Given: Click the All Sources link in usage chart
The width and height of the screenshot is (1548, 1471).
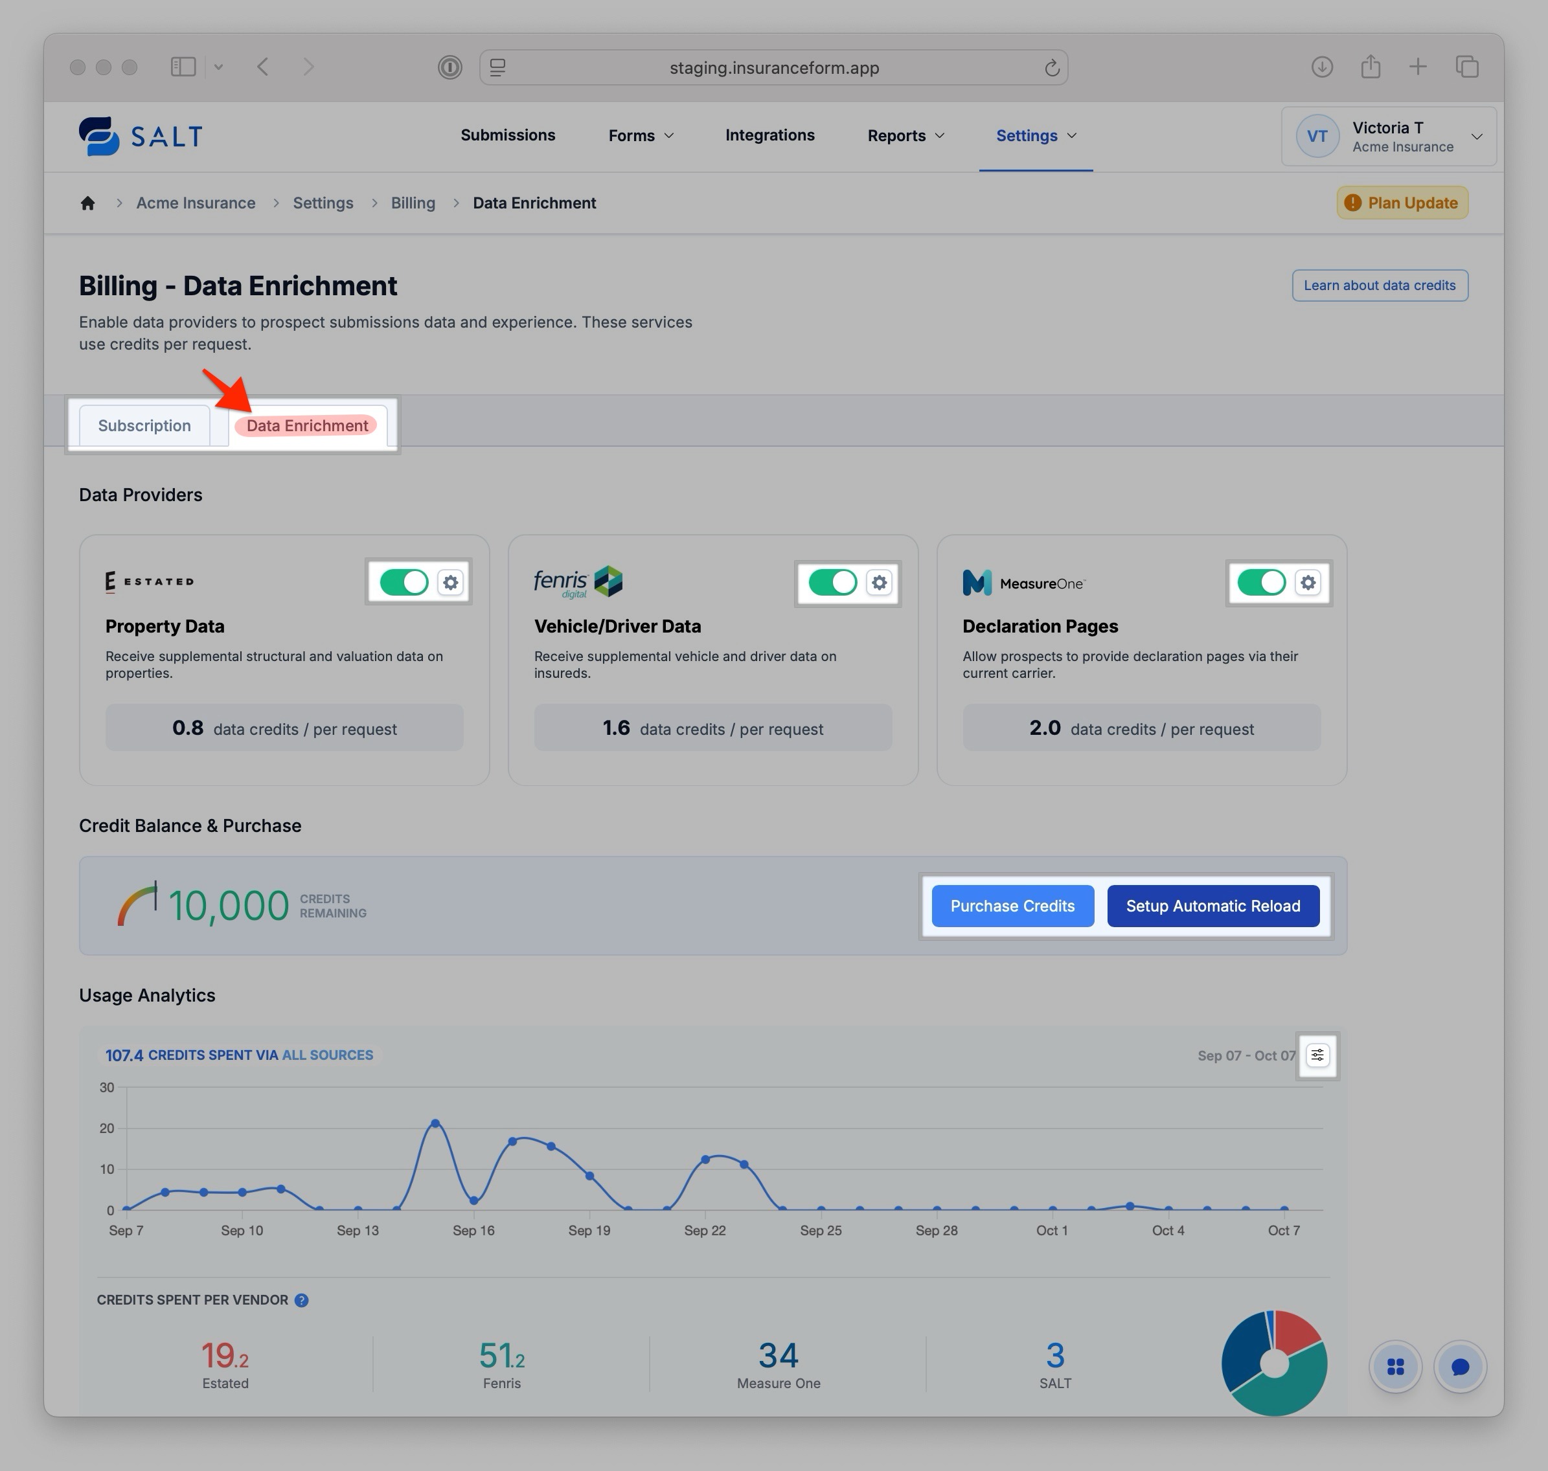Looking at the screenshot, I should (327, 1055).
